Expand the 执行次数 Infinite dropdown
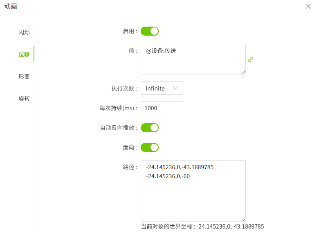The width and height of the screenshot is (319, 242). tap(162, 88)
